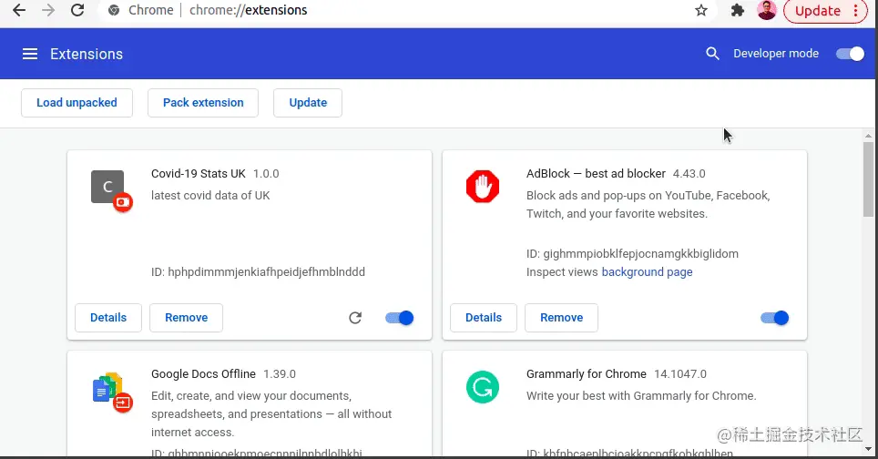Bookmark this page with the star icon
Screen dimensions: 878x459
pos(701,10)
